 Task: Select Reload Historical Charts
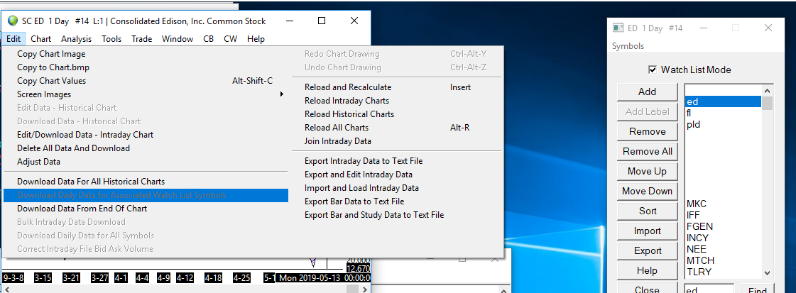[396, 114]
